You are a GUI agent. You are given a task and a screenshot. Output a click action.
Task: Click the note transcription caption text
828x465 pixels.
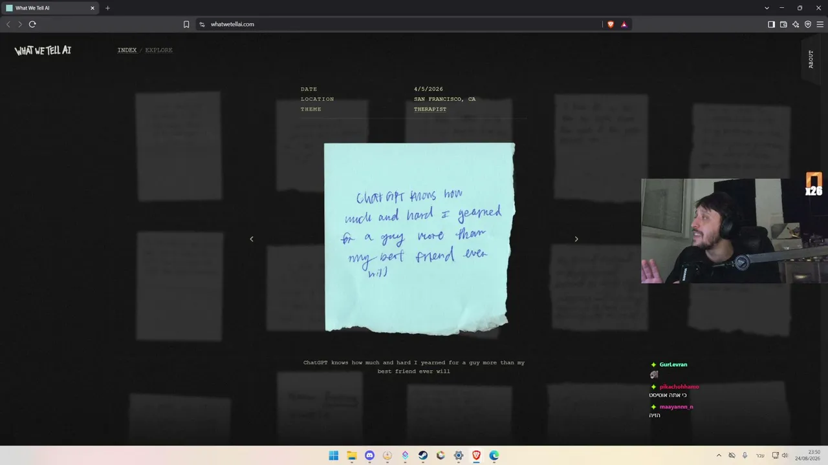point(414,367)
